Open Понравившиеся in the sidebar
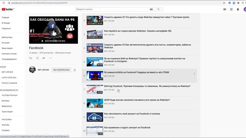 point(9,59)
